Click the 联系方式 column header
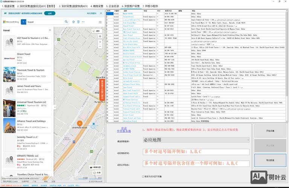This screenshot has width=289, height=188. (171, 11)
